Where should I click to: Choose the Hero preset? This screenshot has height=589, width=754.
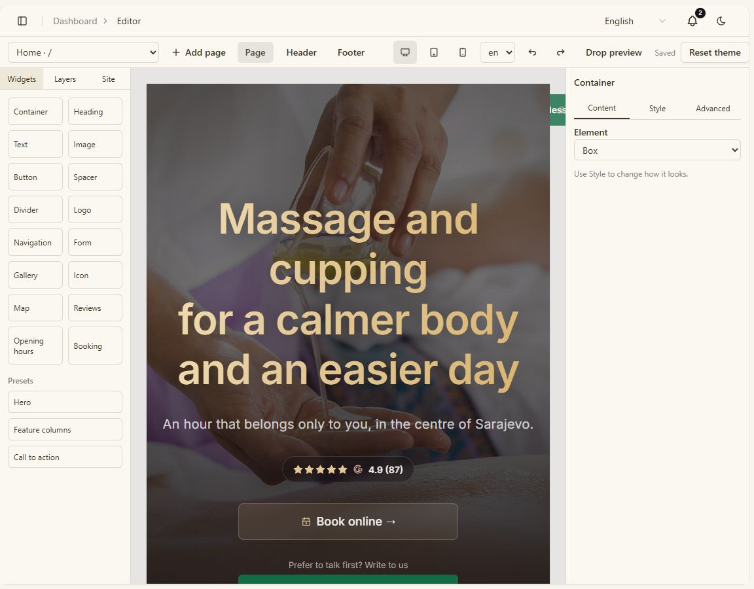pyautogui.click(x=65, y=402)
